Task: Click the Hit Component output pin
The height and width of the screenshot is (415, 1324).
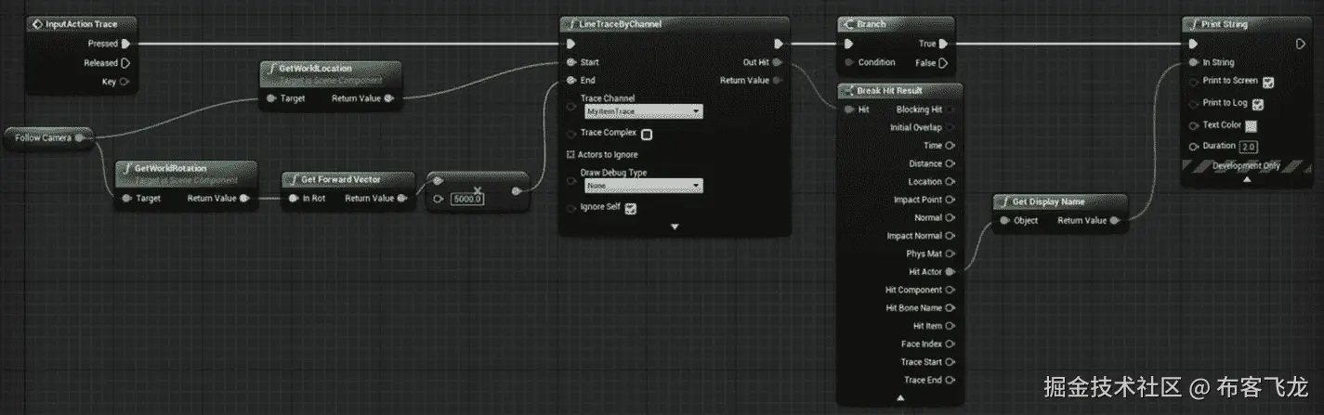Action: (x=950, y=290)
